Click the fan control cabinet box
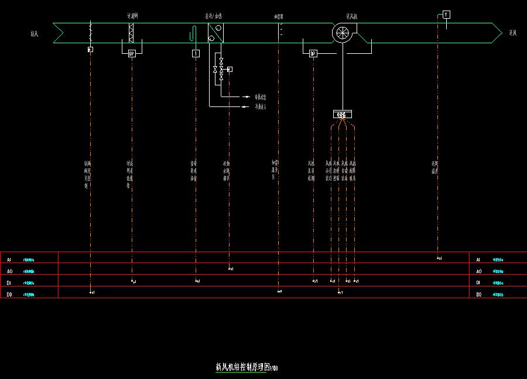Image resolution: width=527 pixels, height=379 pixels. (342, 115)
